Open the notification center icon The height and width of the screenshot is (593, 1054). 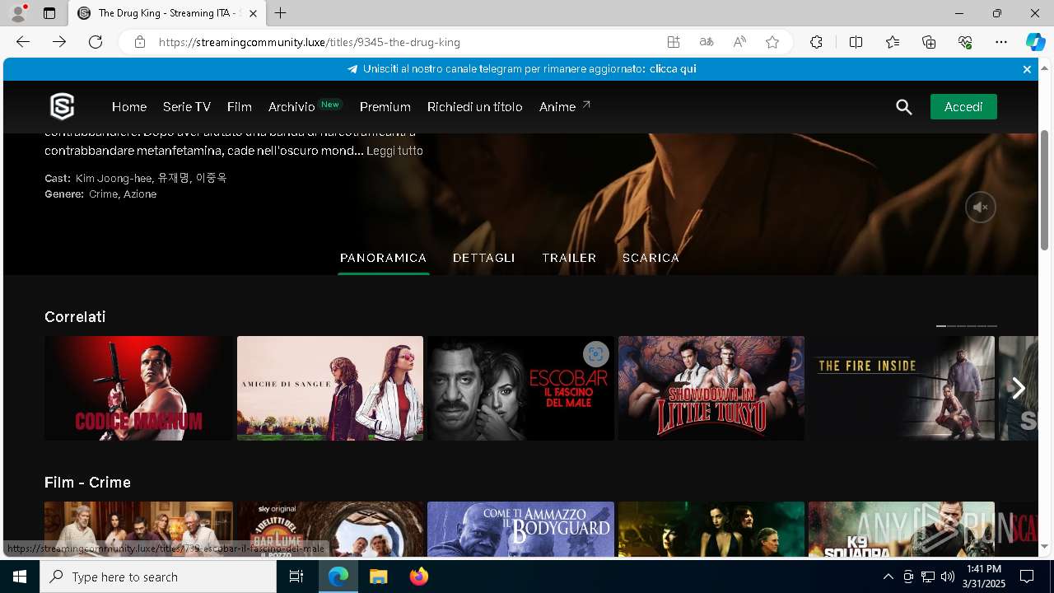click(x=1027, y=577)
